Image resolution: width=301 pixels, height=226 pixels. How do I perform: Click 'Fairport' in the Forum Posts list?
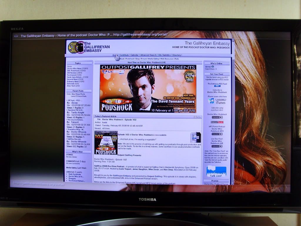(x=75, y=122)
